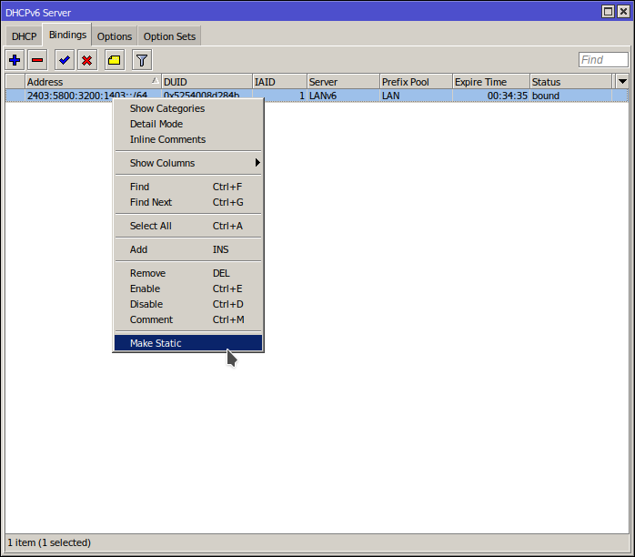Open the funnel Filter button
The height and width of the screenshot is (557, 635).
tap(142, 60)
